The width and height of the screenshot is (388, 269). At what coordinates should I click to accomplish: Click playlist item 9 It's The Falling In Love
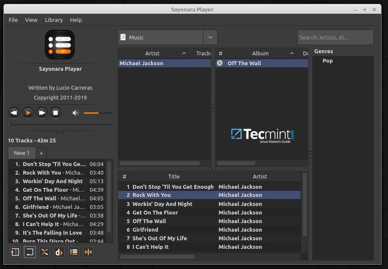(x=57, y=233)
